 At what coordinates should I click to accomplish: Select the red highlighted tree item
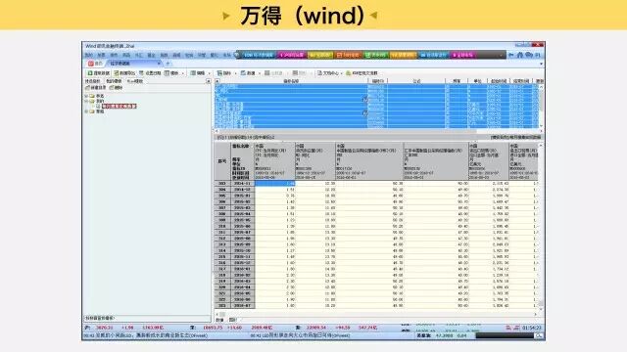[120, 107]
